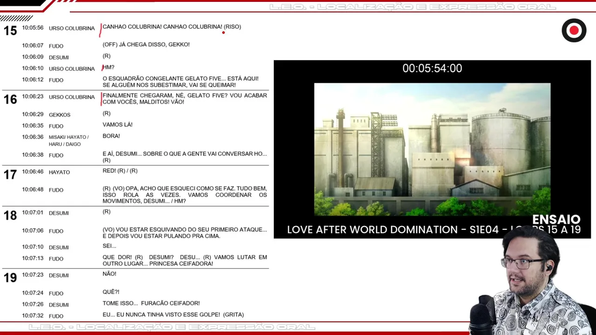Click the line "VAMOS LÁ!"

point(117,125)
